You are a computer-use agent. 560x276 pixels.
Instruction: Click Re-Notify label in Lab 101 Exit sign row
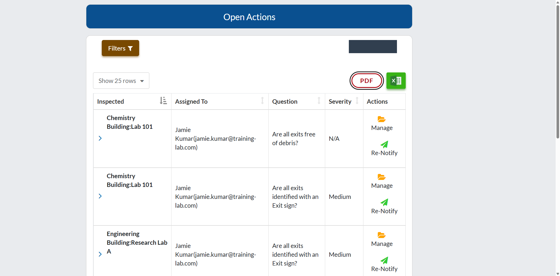point(384,211)
